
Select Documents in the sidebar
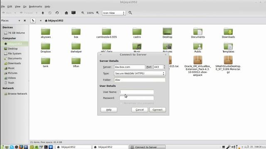13,58
